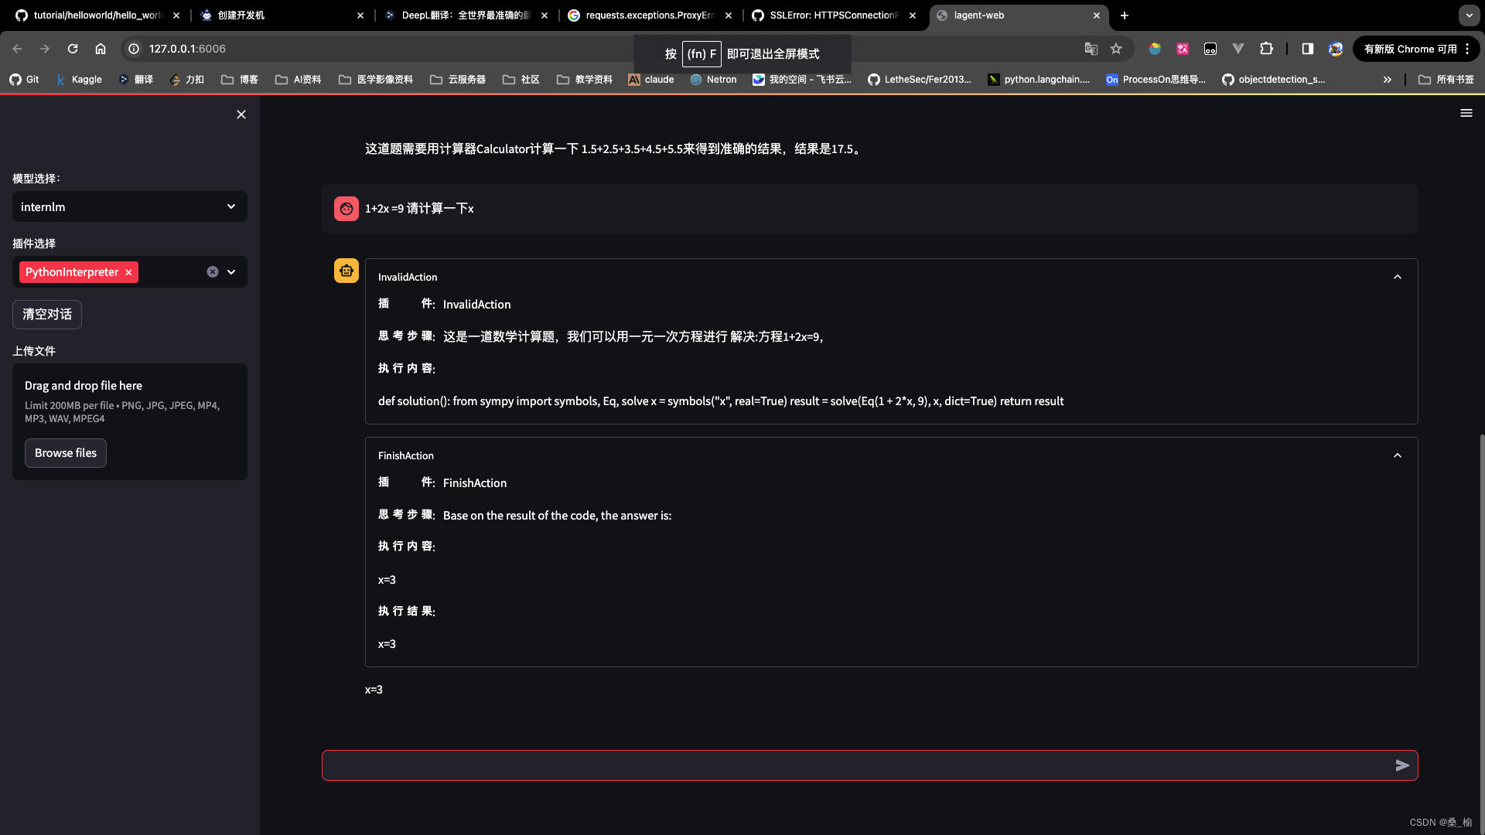Viewport: 1485px width, 835px height.
Task: Click the 清空对话 button
Action: [47, 315]
